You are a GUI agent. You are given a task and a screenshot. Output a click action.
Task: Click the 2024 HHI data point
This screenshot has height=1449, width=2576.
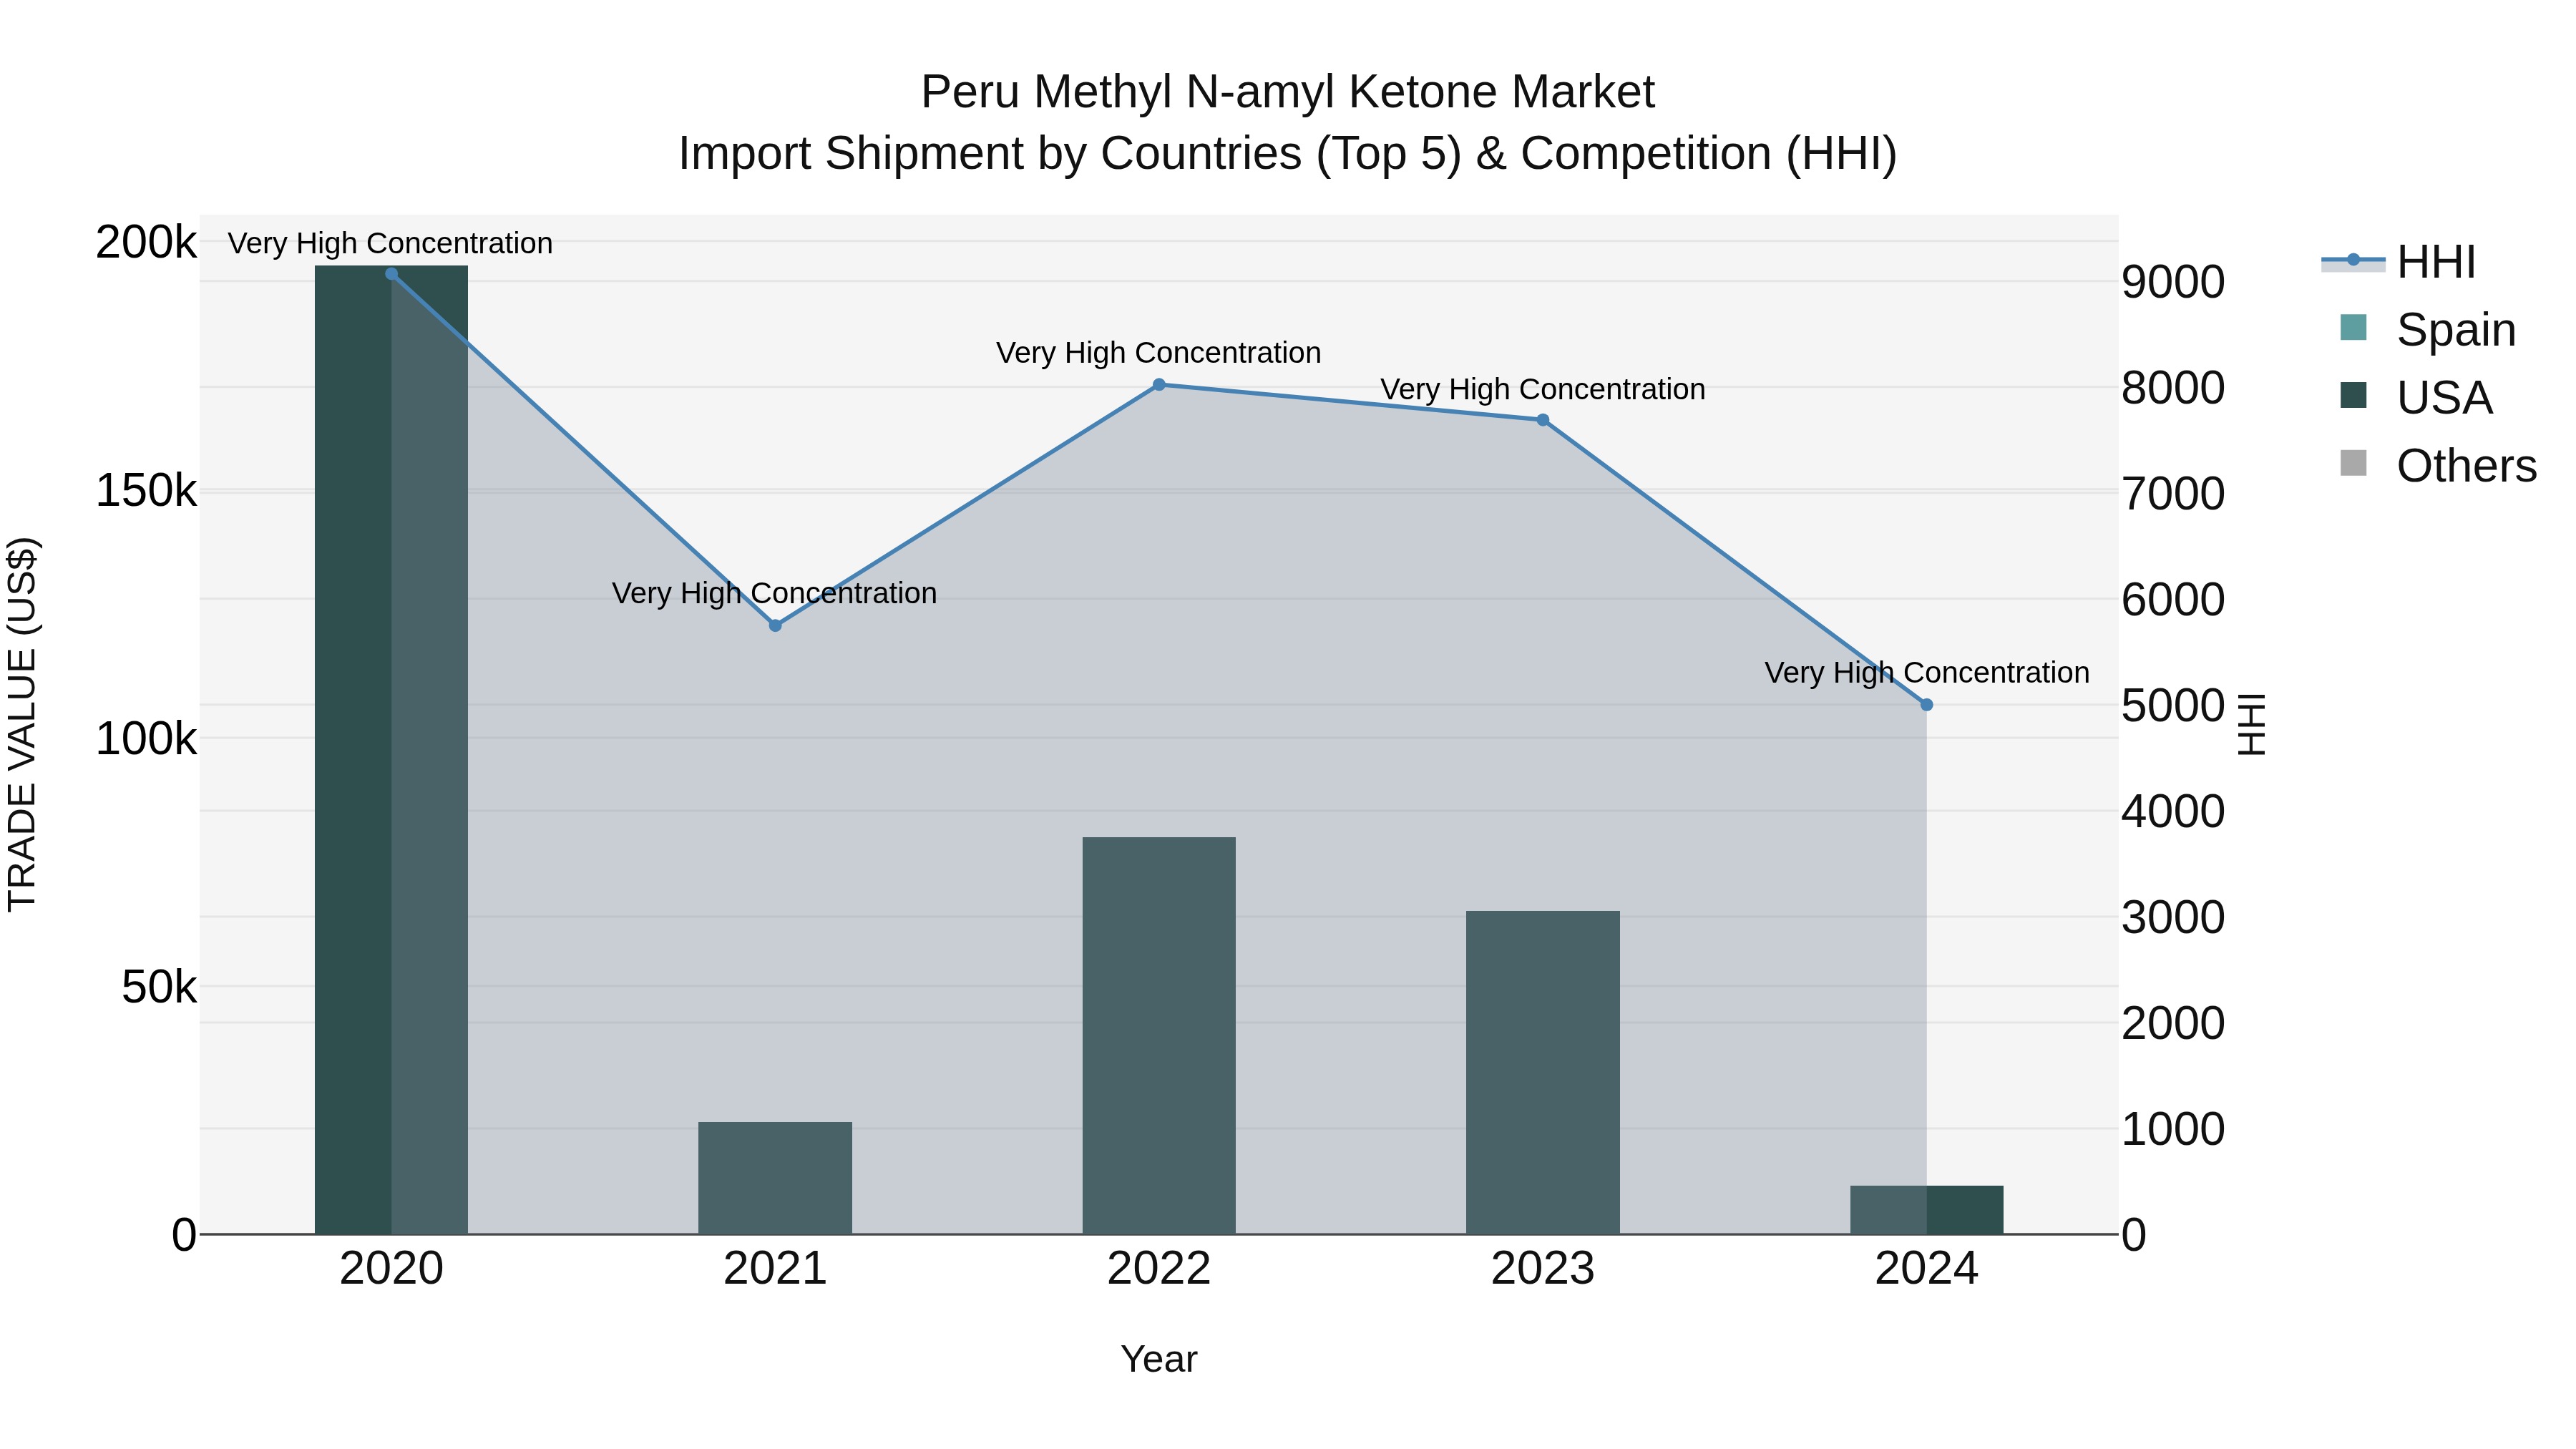click(x=1927, y=705)
